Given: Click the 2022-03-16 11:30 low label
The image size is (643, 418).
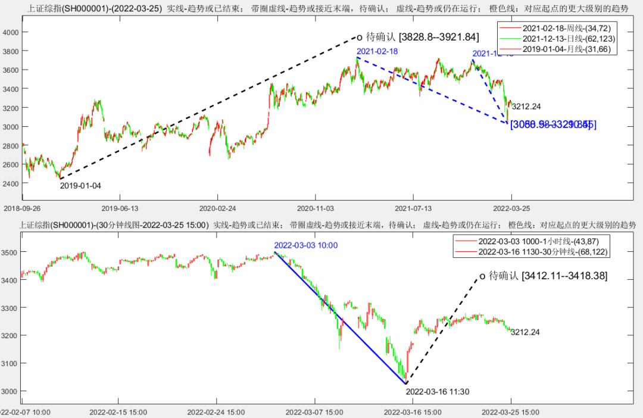Looking at the screenshot, I should (x=438, y=392).
